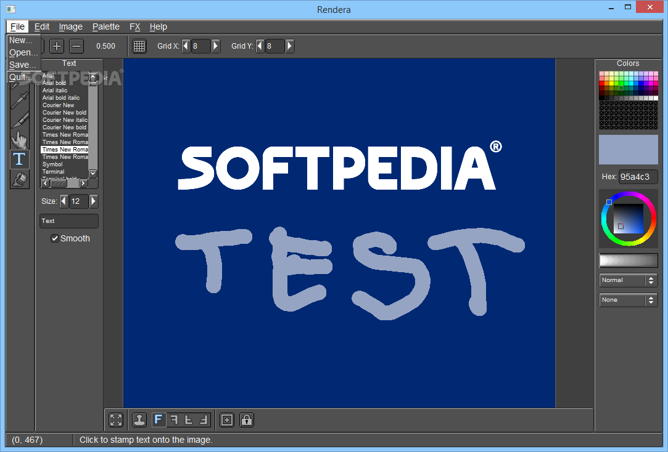Select the eyedropper color picker tool
Image resolution: width=668 pixels, height=452 pixels.
(20, 100)
